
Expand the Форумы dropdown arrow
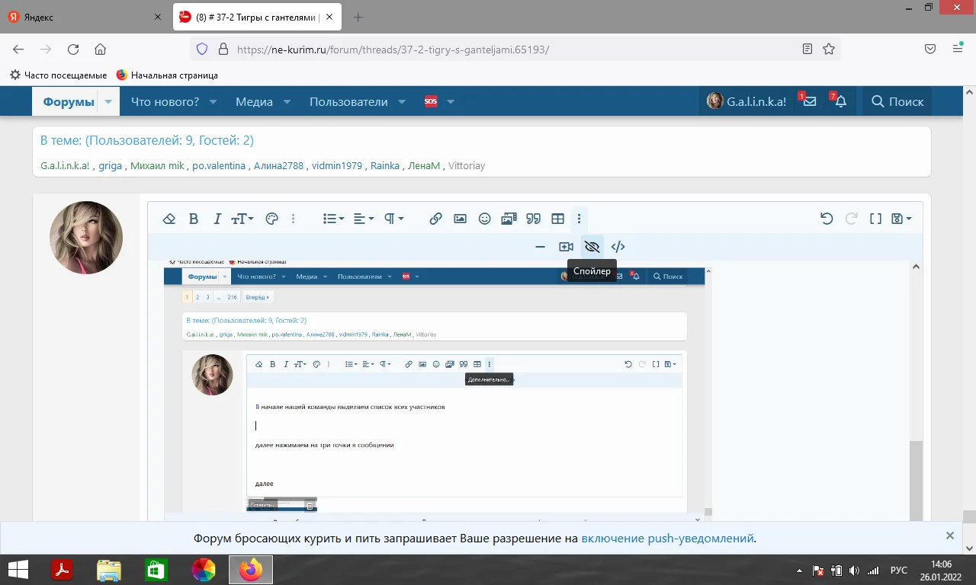[x=108, y=101]
